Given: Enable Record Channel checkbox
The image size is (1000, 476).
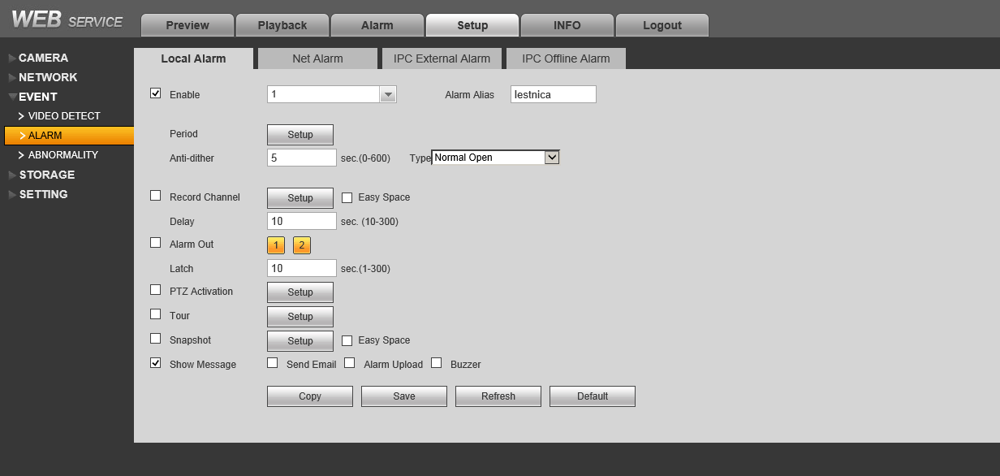Looking at the screenshot, I should 156,196.
